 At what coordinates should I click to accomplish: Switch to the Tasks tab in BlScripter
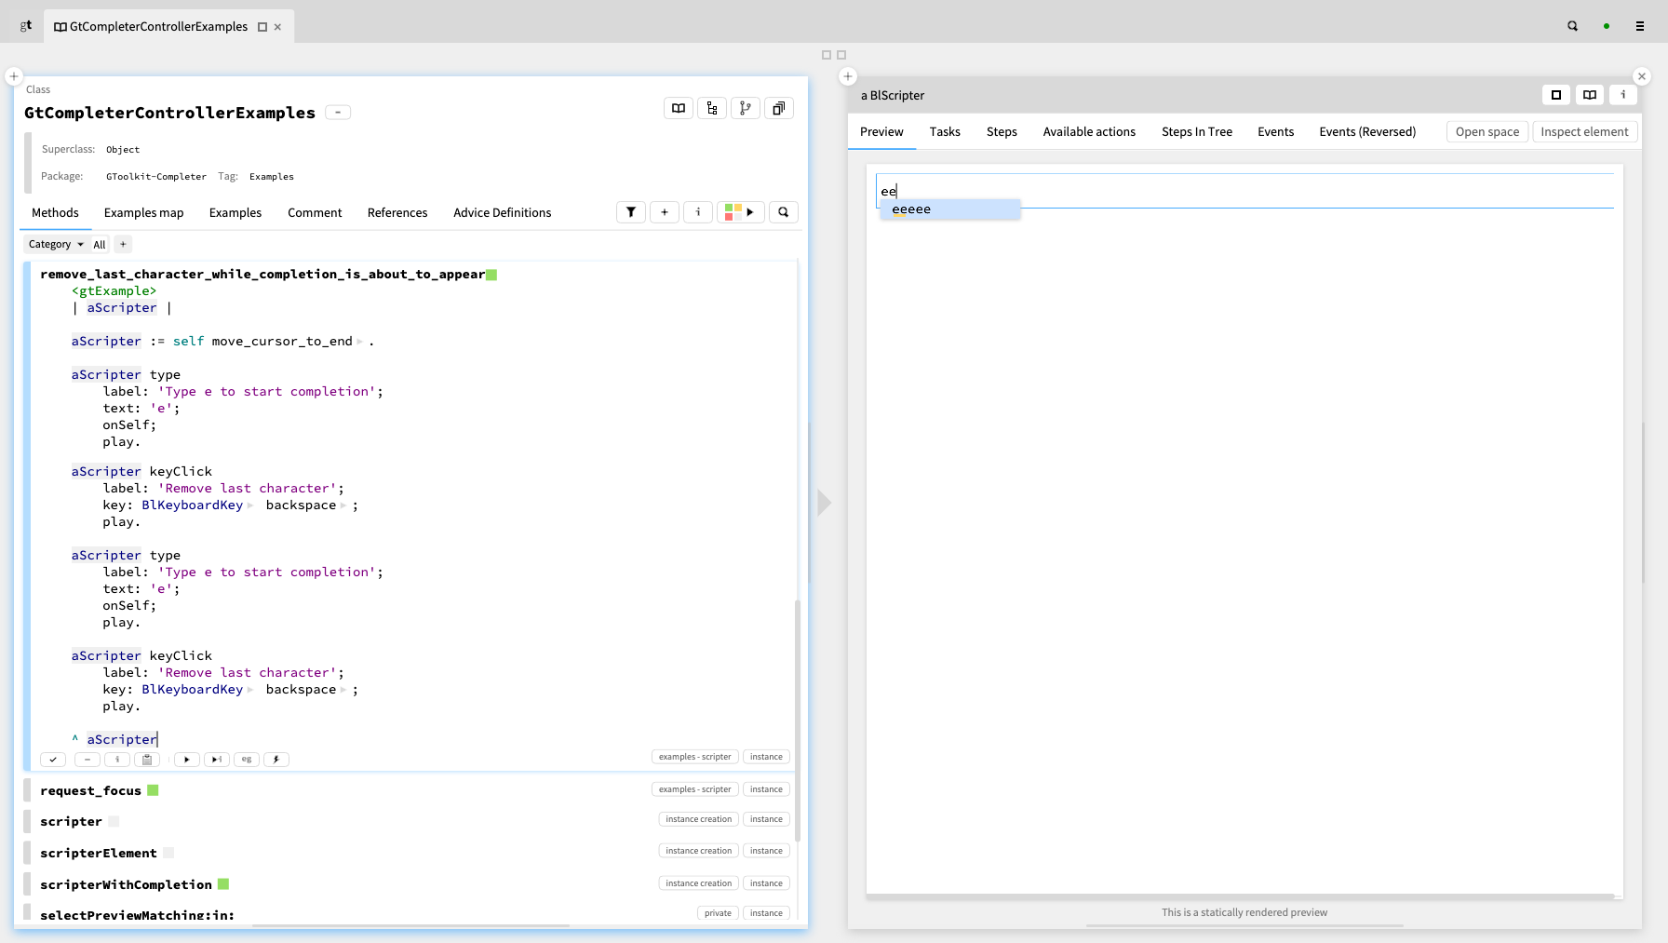pos(945,132)
